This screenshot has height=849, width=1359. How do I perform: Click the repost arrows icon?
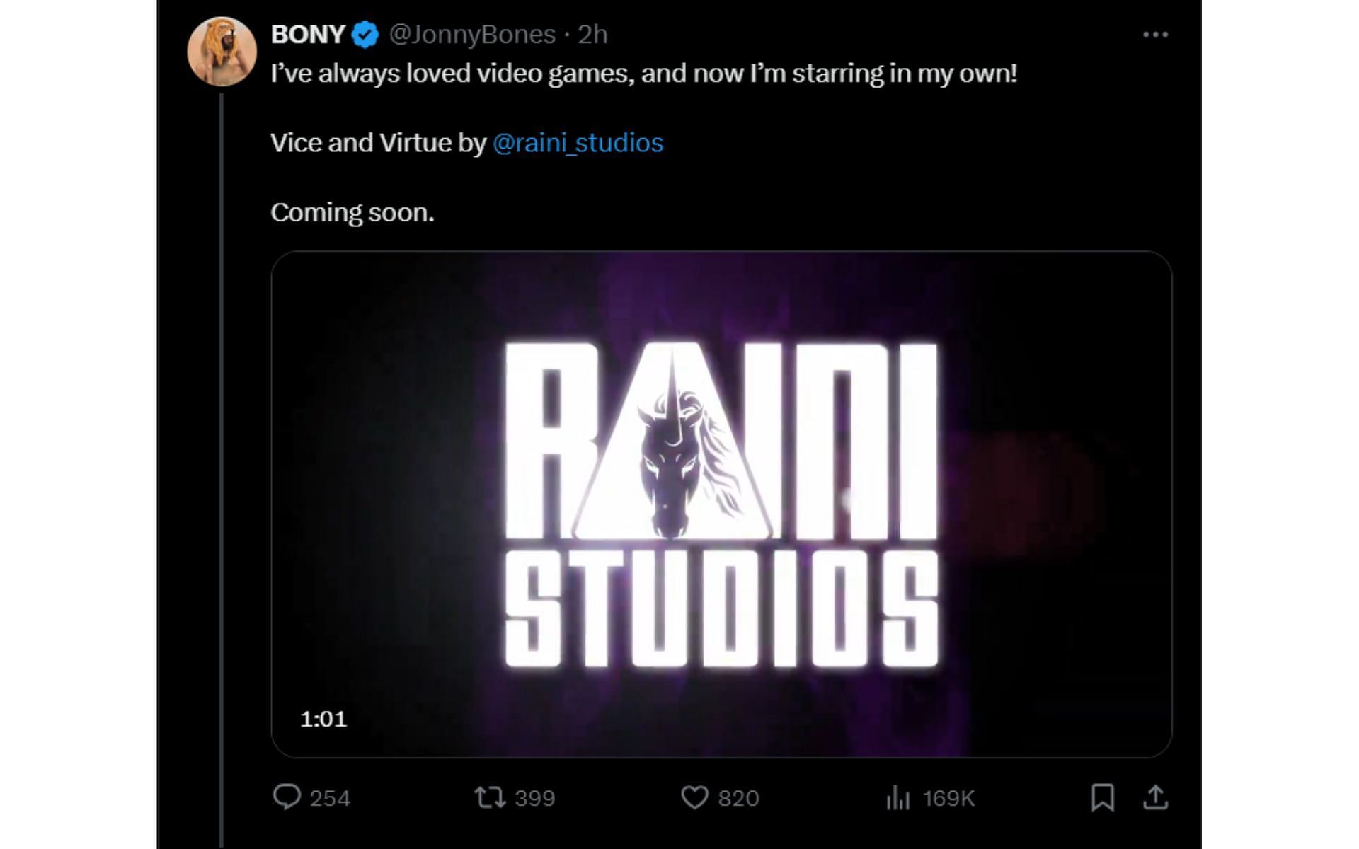[489, 798]
